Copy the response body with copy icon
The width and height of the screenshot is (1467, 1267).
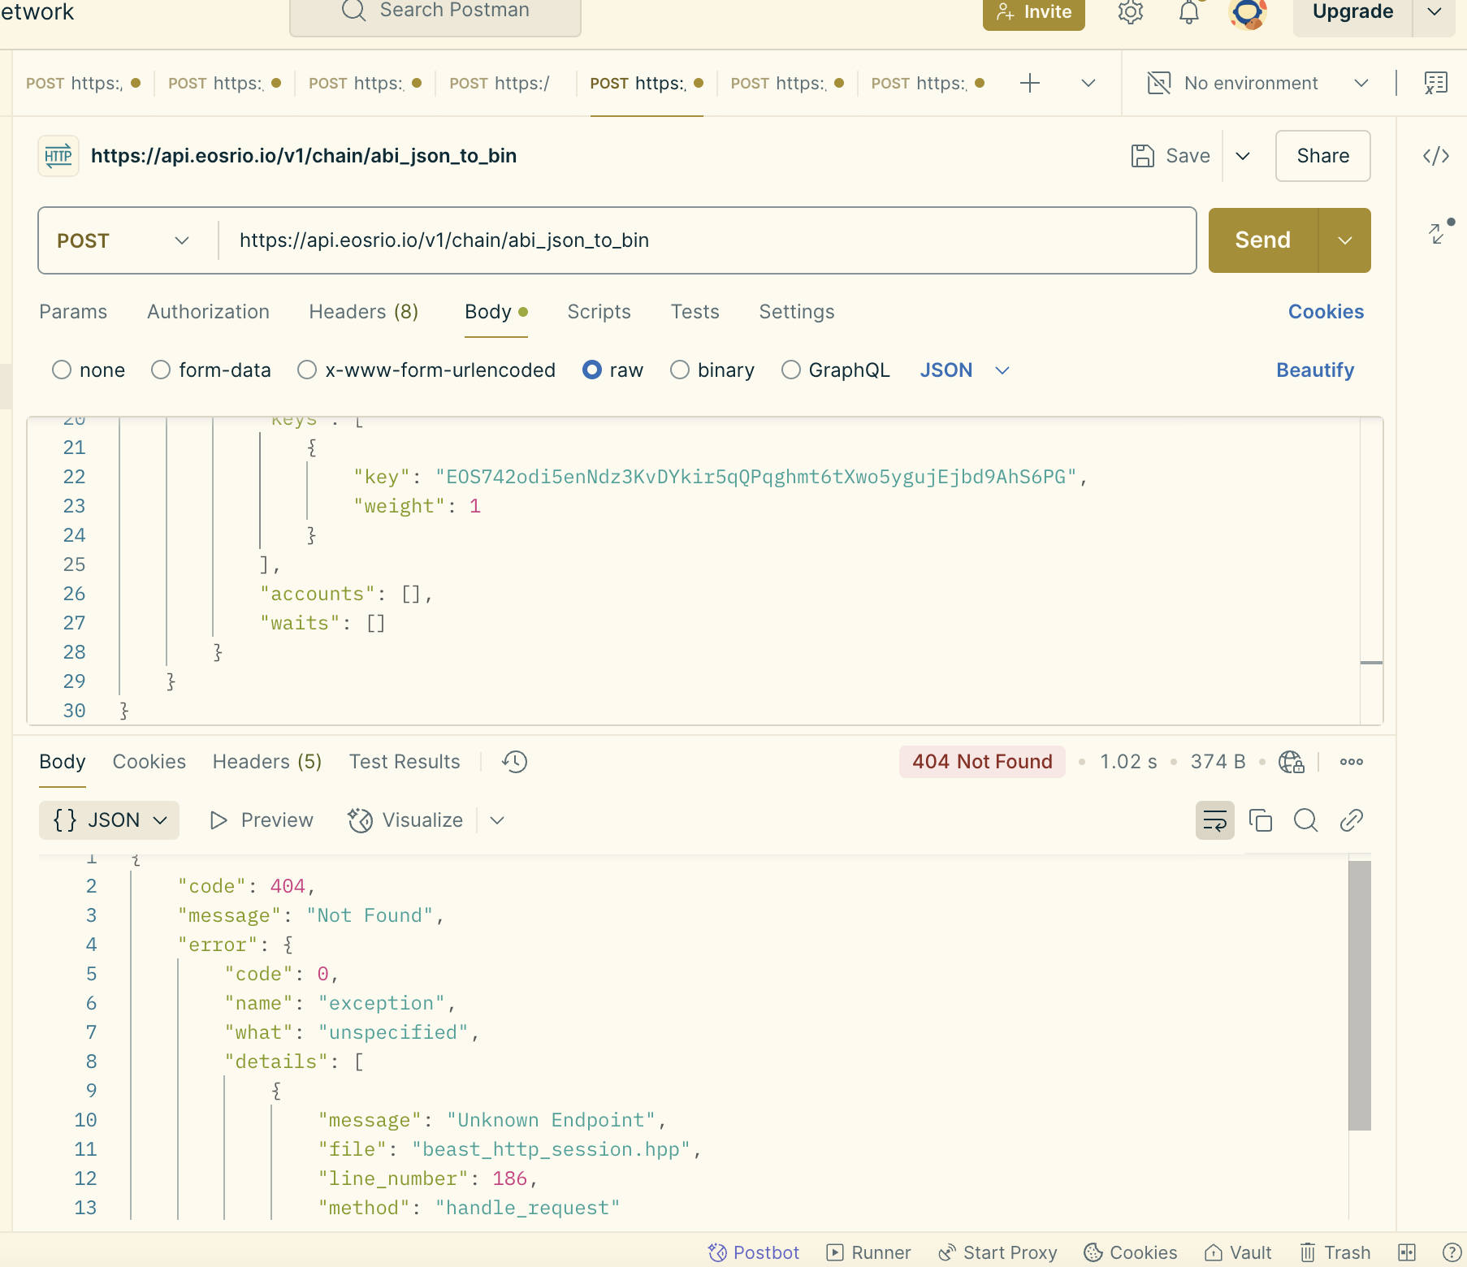pyautogui.click(x=1260, y=820)
